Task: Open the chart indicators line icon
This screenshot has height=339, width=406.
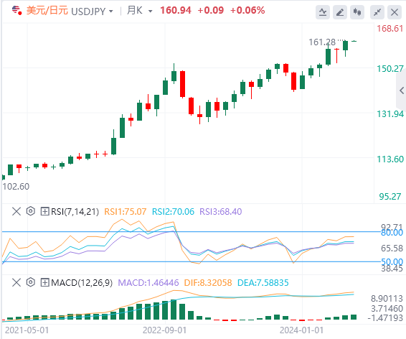Action: 323,12
